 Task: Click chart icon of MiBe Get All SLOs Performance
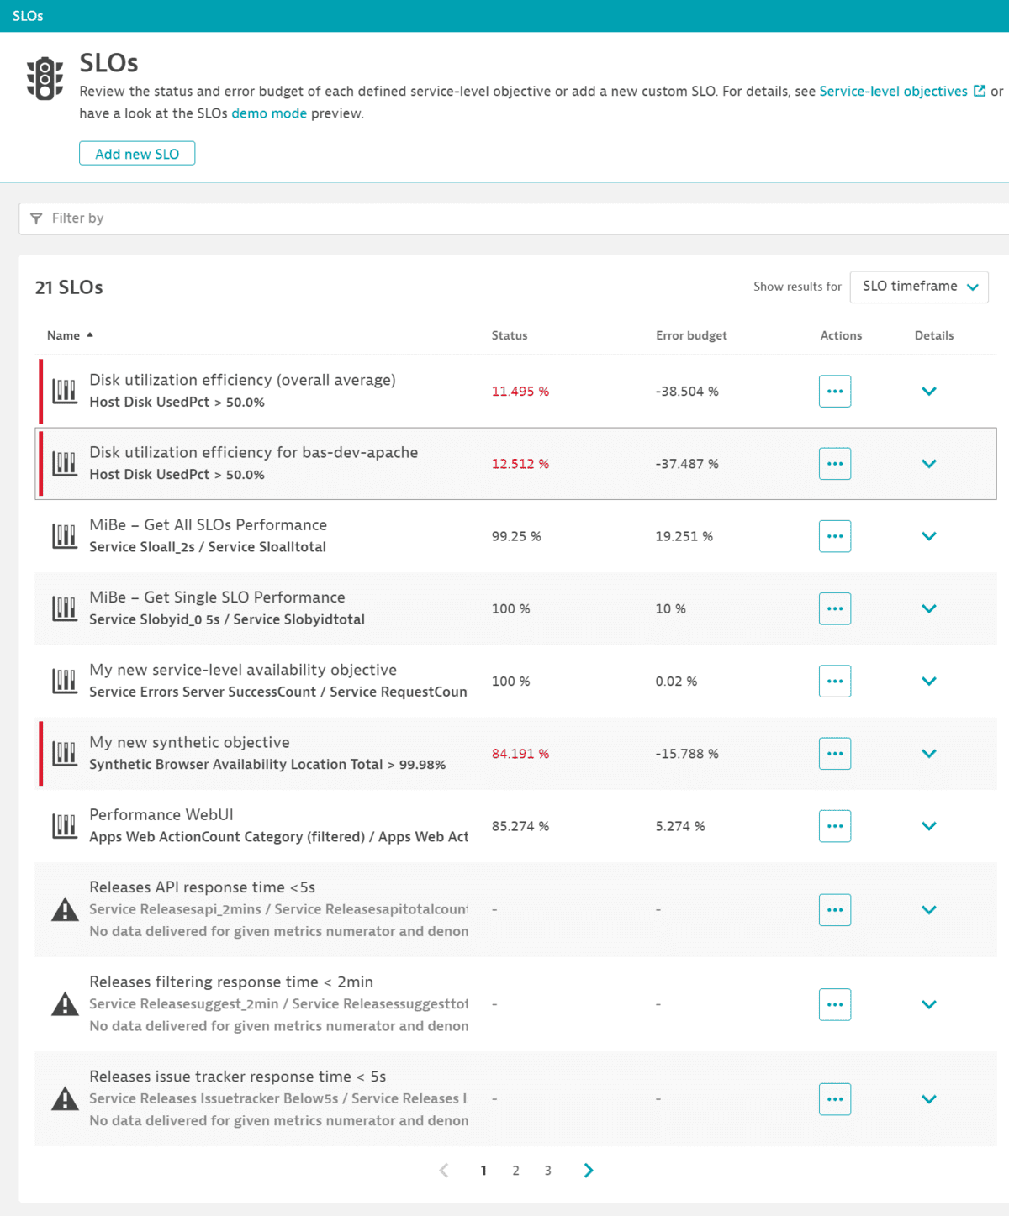coord(65,535)
